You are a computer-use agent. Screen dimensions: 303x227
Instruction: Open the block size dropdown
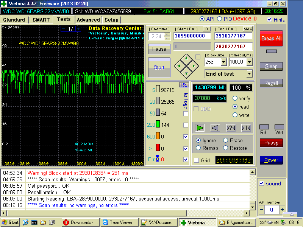(224, 62)
